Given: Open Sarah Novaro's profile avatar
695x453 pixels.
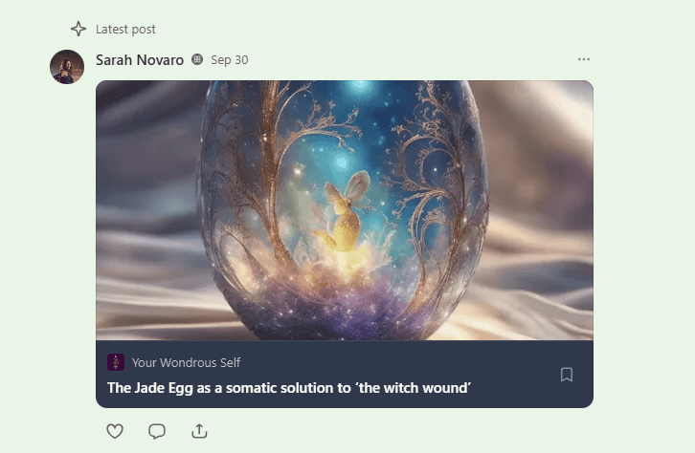Looking at the screenshot, I should (x=67, y=67).
